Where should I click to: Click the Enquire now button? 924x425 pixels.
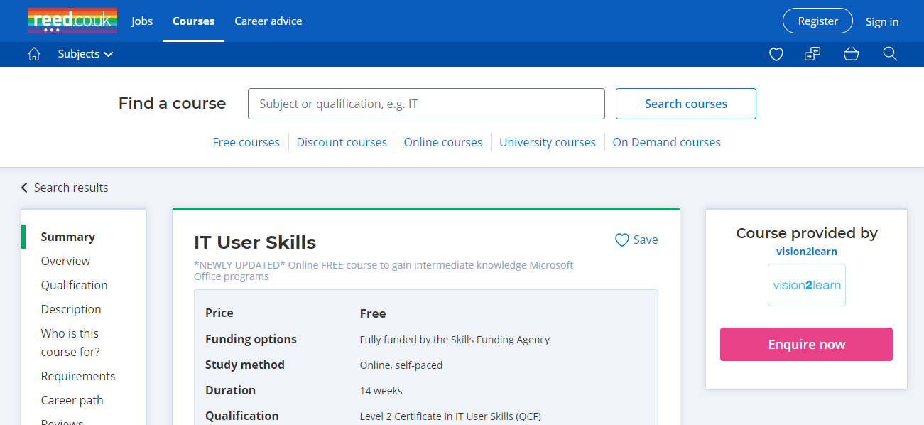point(806,344)
